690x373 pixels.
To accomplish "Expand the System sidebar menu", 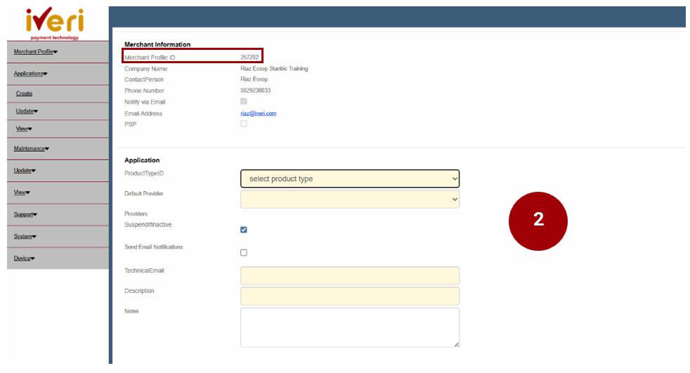I will coord(25,237).
